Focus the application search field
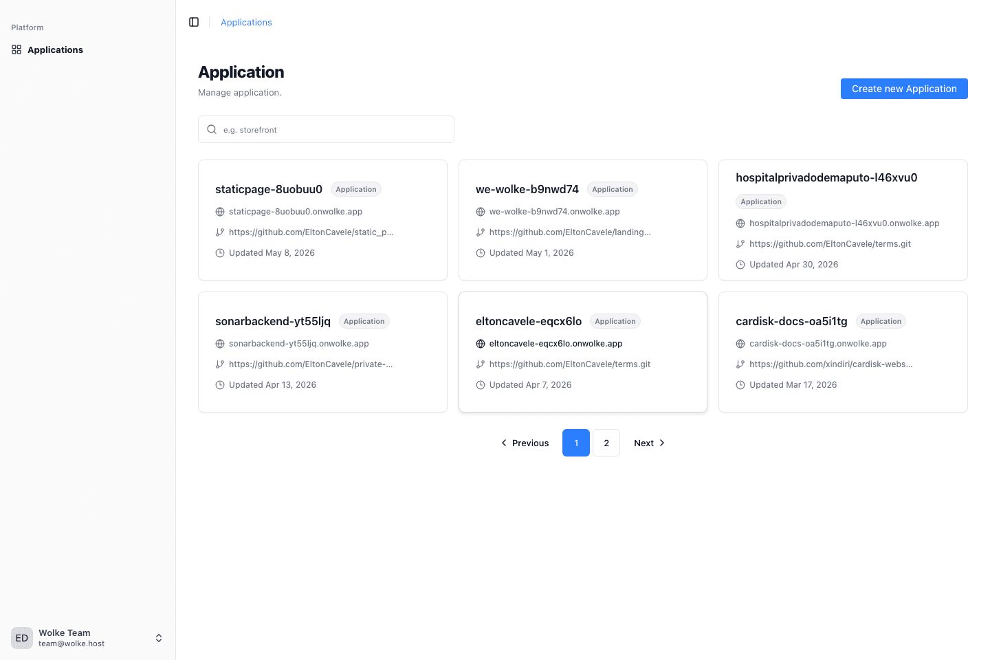This screenshot has height=660, width=990. [x=326, y=129]
